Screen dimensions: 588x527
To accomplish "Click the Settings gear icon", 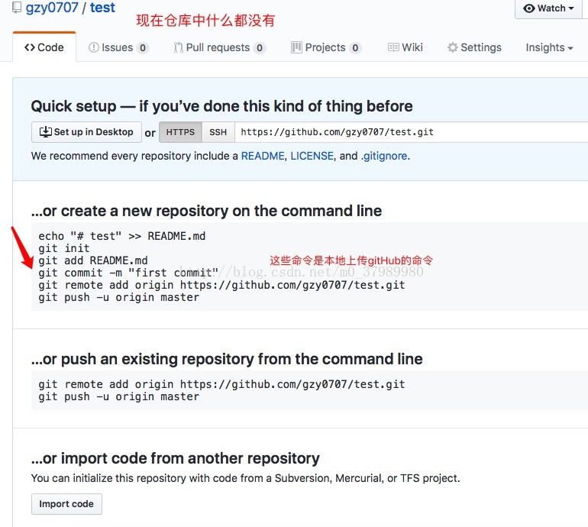I will pos(453,47).
